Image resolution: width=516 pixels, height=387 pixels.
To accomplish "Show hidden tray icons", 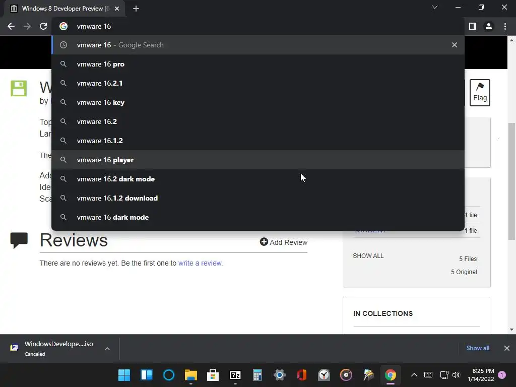I will (x=414, y=375).
